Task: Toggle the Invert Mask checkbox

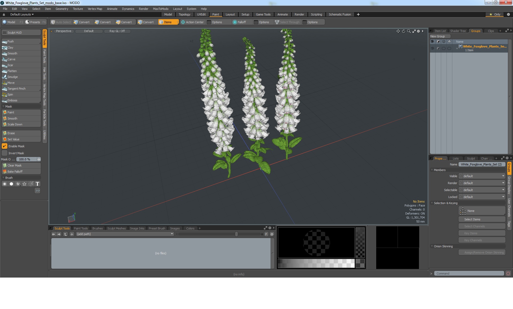Action: pos(5,153)
